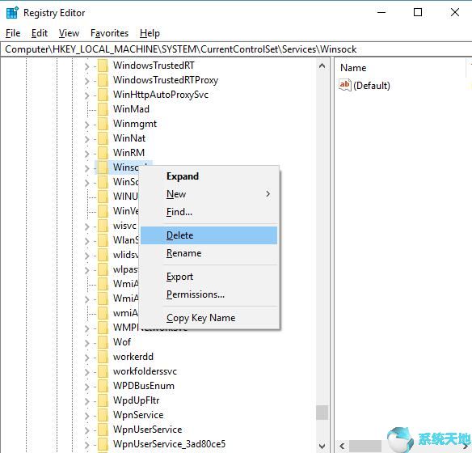Expand the Winmgmt key
The image size is (472, 453).
(x=87, y=125)
